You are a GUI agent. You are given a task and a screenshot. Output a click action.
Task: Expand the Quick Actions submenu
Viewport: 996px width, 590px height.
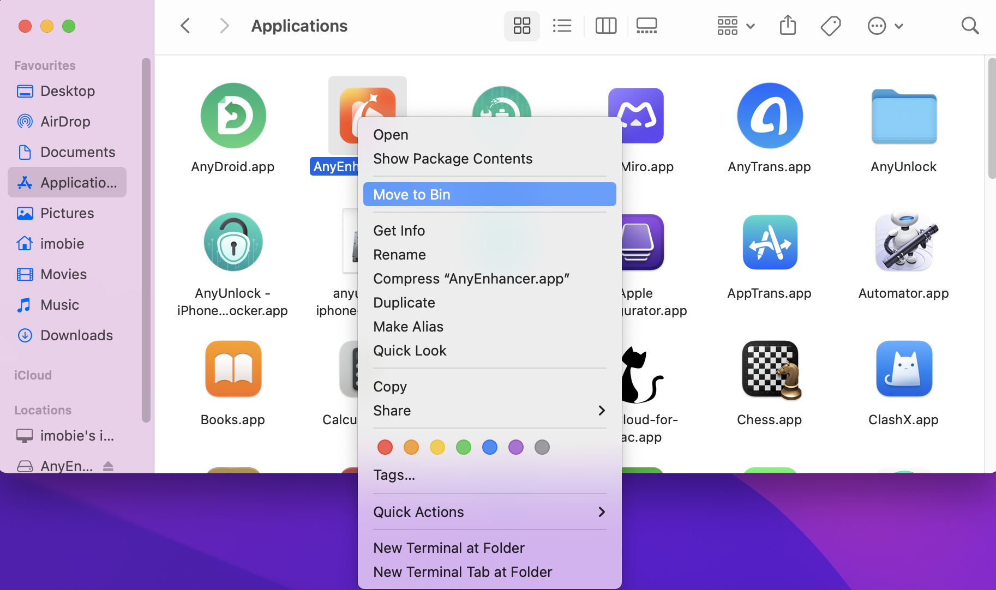pos(489,512)
